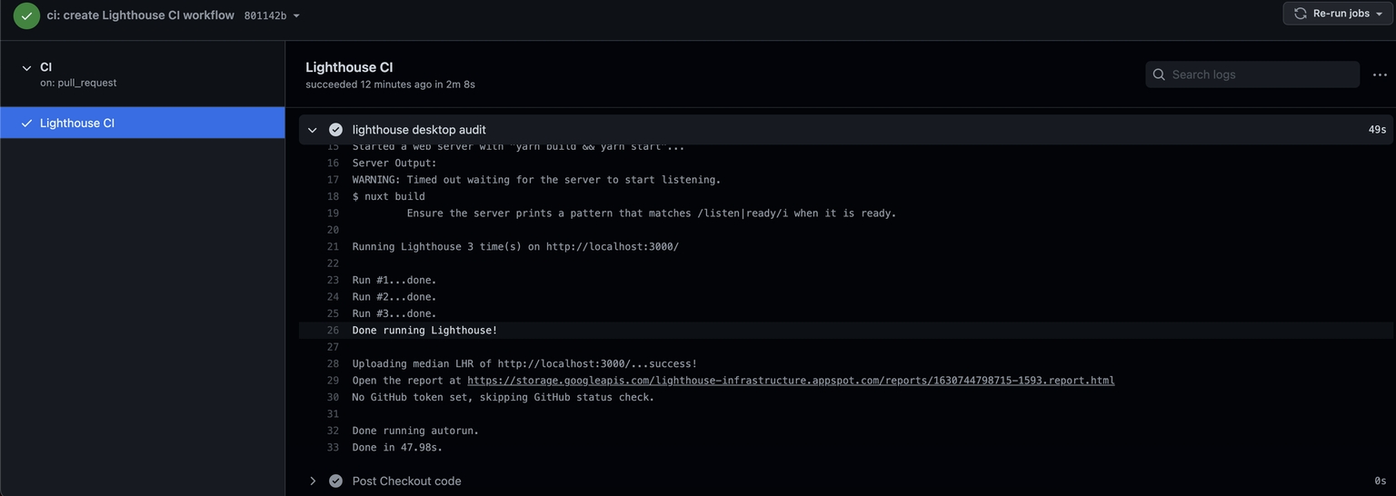The height and width of the screenshot is (496, 1396).
Task: Collapse the lighthouse desktop audit step
Action: click(x=313, y=130)
